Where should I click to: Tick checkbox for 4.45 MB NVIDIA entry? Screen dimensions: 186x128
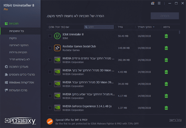50,72
